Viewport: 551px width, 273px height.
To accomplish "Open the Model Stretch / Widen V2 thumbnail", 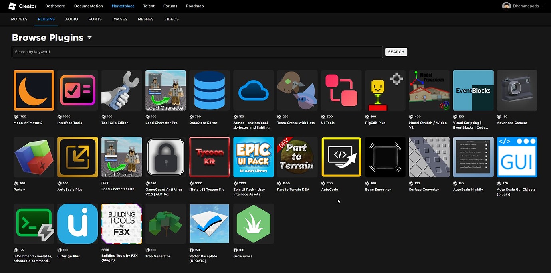I will click(x=429, y=90).
